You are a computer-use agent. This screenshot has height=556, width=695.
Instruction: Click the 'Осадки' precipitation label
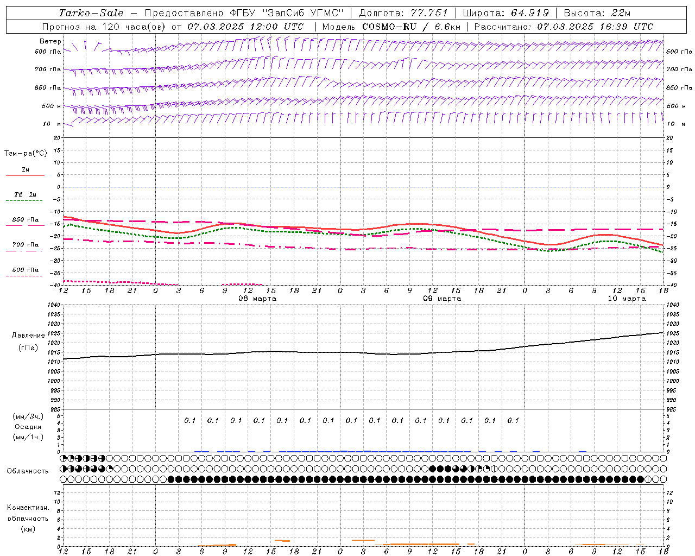pyautogui.click(x=28, y=427)
